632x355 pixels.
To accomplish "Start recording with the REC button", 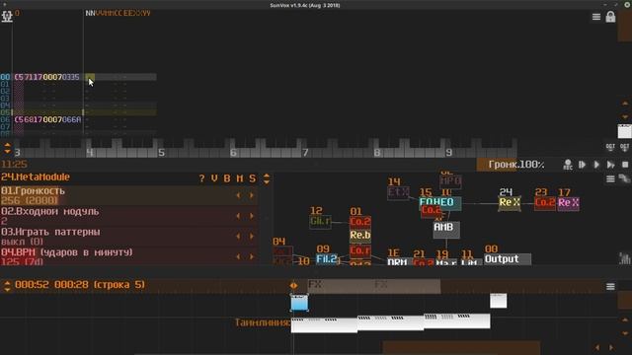I will (568, 165).
